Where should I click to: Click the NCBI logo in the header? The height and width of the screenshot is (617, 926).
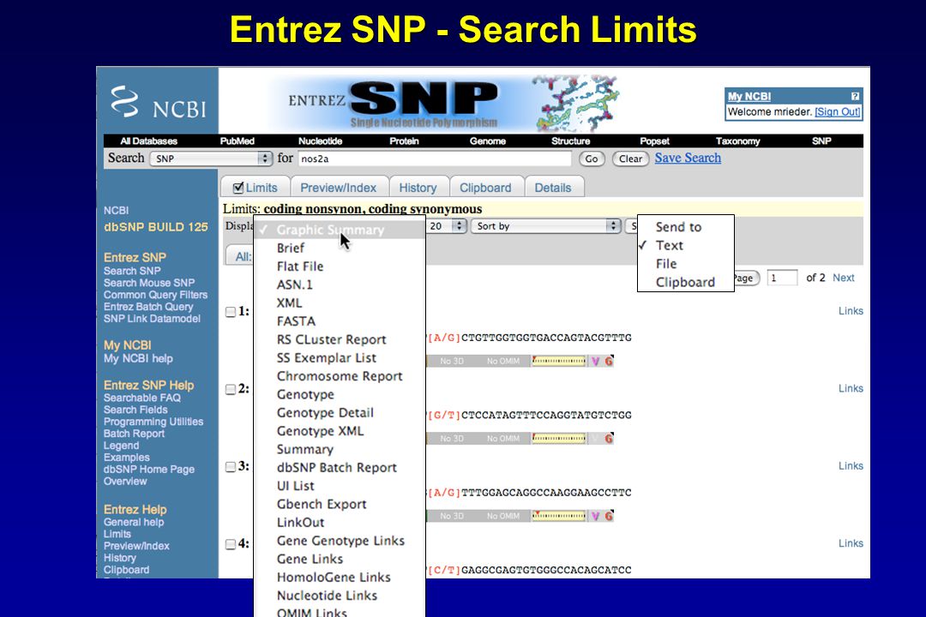click(158, 102)
